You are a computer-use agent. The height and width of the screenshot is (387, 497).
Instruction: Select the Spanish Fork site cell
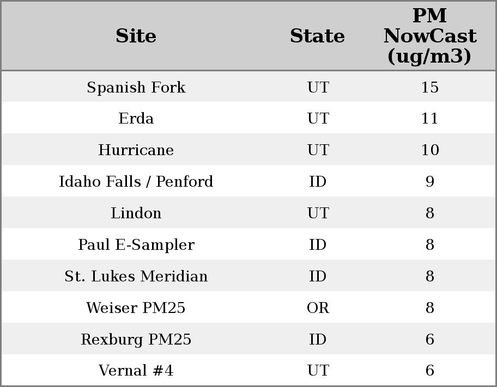pos(136,87)
